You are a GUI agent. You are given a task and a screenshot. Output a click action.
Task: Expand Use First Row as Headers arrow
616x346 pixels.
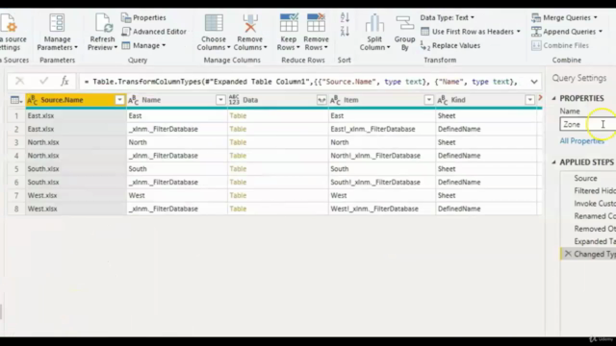[519, 32]
